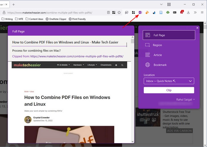Click the ADS VIA CARBON label
The image size is (207, 147).
[179, 131]
